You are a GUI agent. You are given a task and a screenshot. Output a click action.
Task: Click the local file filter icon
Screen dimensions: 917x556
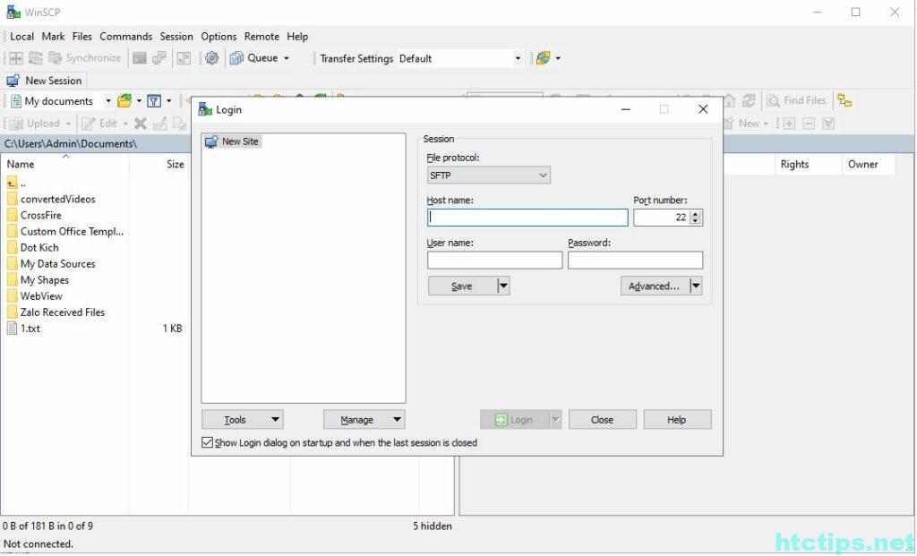[154, 100]
